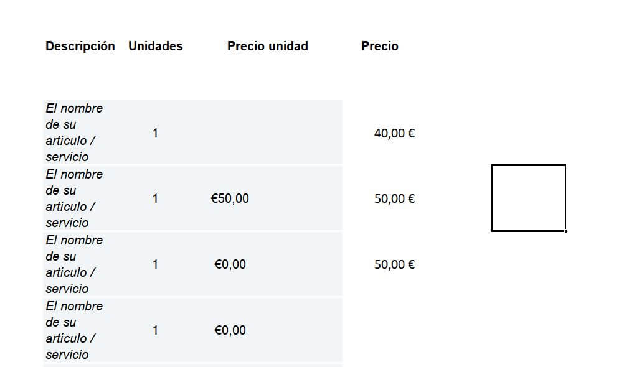This screenshot has height=367, width=629.
Task: Click the second row's description cell
Action: [x=74, y=198]
